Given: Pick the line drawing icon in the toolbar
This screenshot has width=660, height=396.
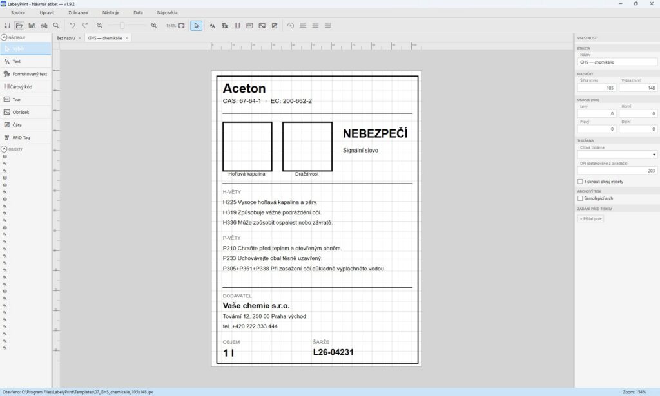Looking at the screenshot, I should pyautogui.click(x=275, y=26).
